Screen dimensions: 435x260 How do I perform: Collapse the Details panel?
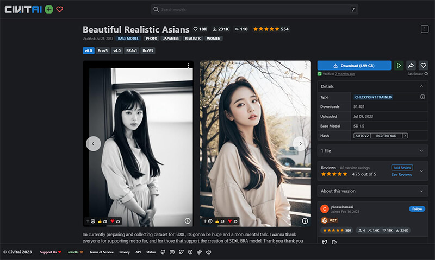pos(421,86)
